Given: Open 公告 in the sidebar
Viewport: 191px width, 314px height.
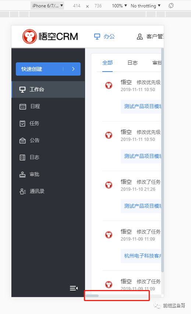Looking at the screenshot, I should pyautogui.click(x=48, y=140).
